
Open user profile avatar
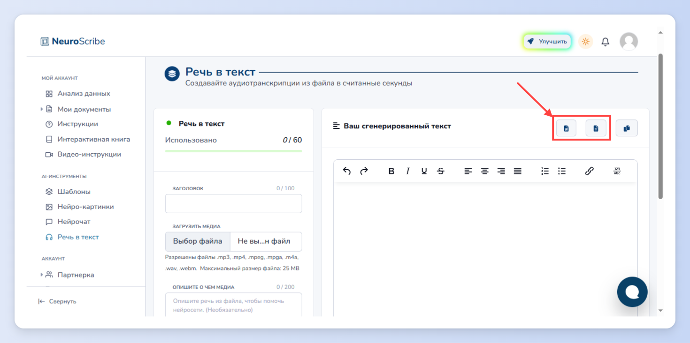pyautogui.click(x=629, y=41)
